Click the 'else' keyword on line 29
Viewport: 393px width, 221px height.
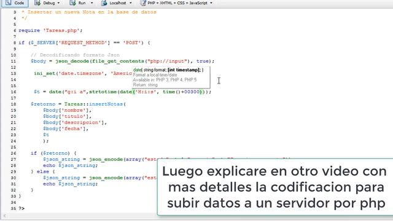(43, 172)
